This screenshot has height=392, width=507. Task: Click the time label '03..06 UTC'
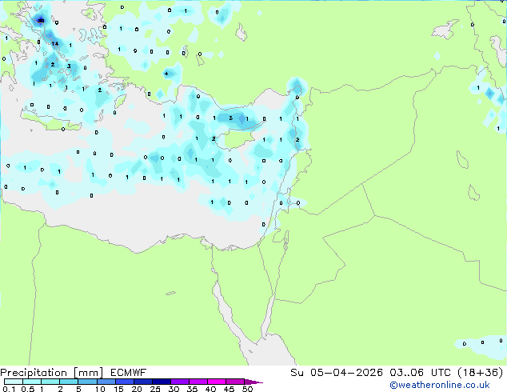[420, 373]
